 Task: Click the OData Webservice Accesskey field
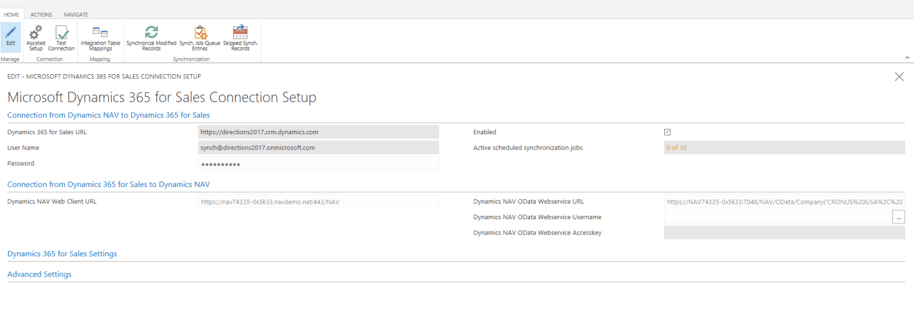tap(784, 233)
